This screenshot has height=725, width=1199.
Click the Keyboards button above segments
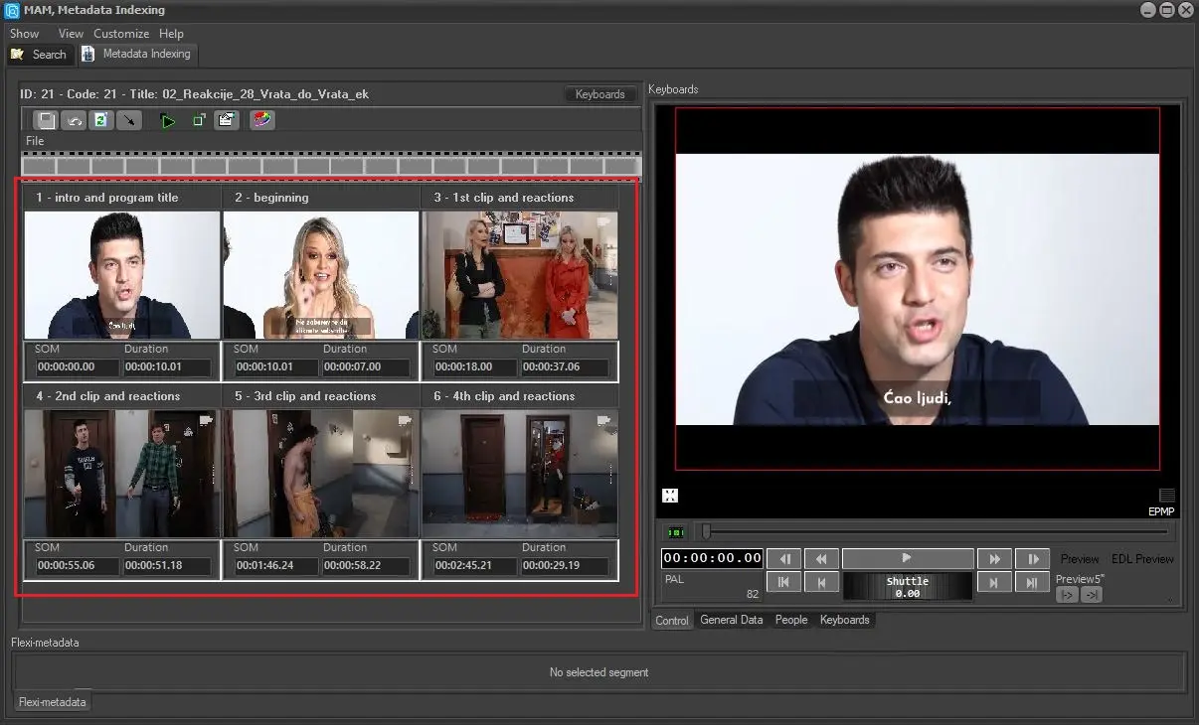click(600, 94)
